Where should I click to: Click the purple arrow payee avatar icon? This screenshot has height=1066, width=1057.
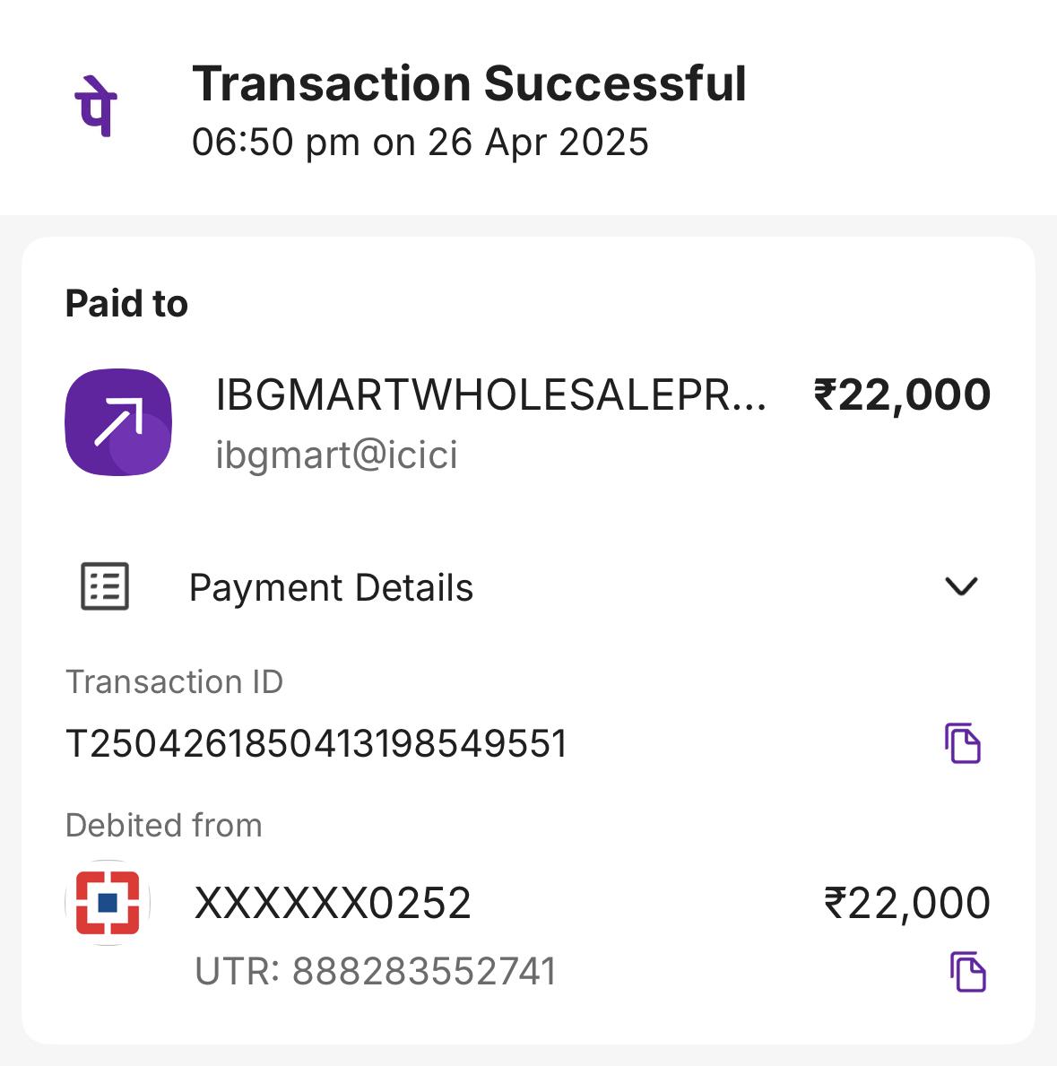pos(118,421)
